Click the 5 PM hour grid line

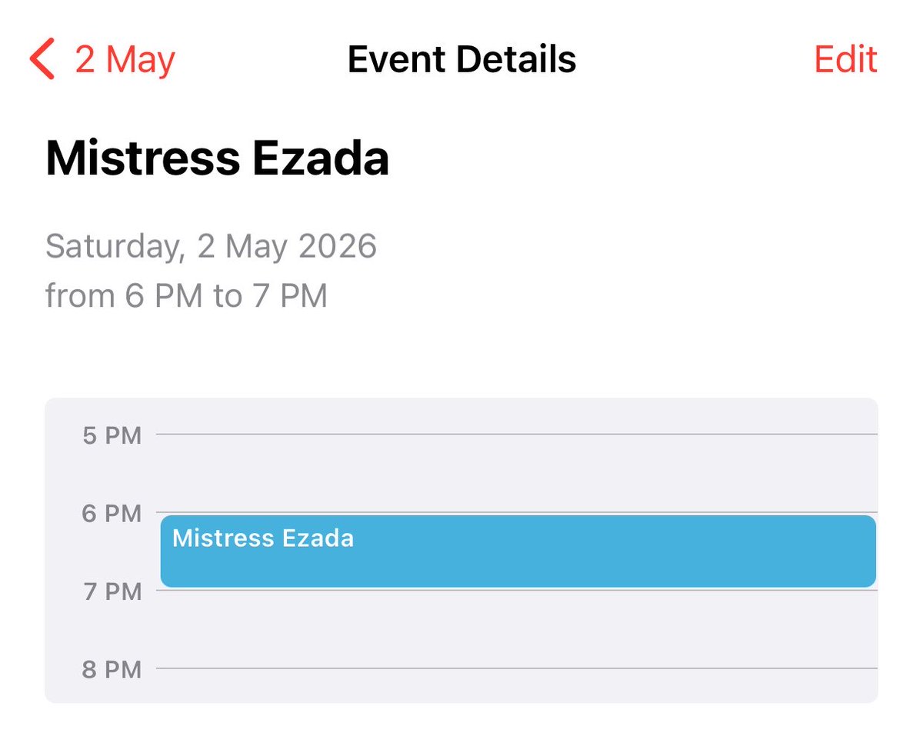point(516,435)
